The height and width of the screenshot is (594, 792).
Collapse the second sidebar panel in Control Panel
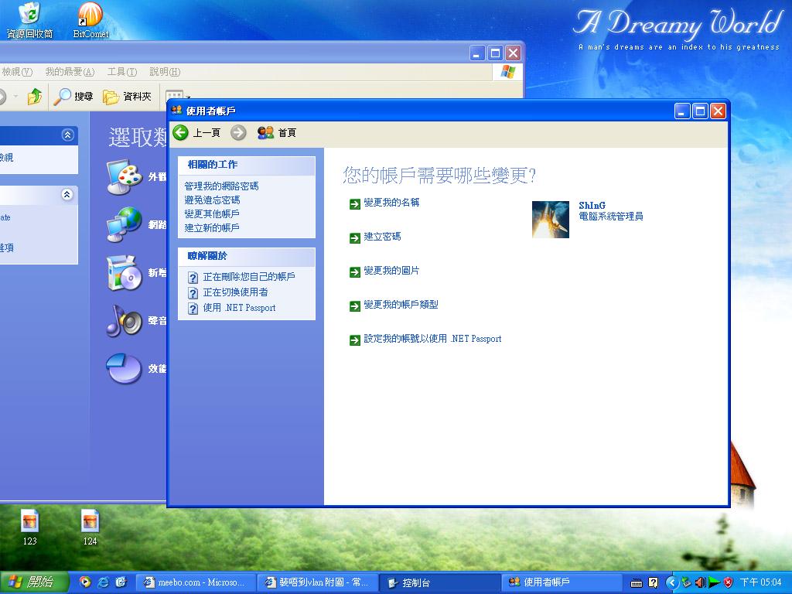[67, 194]
